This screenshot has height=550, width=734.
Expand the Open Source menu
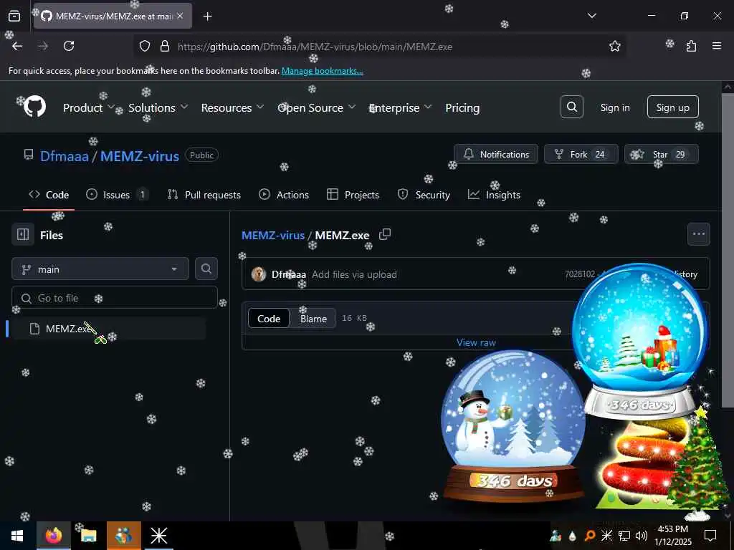pos(316,107)
